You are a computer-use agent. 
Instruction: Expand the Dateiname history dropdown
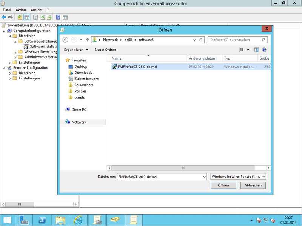click(x=204, y=176)
